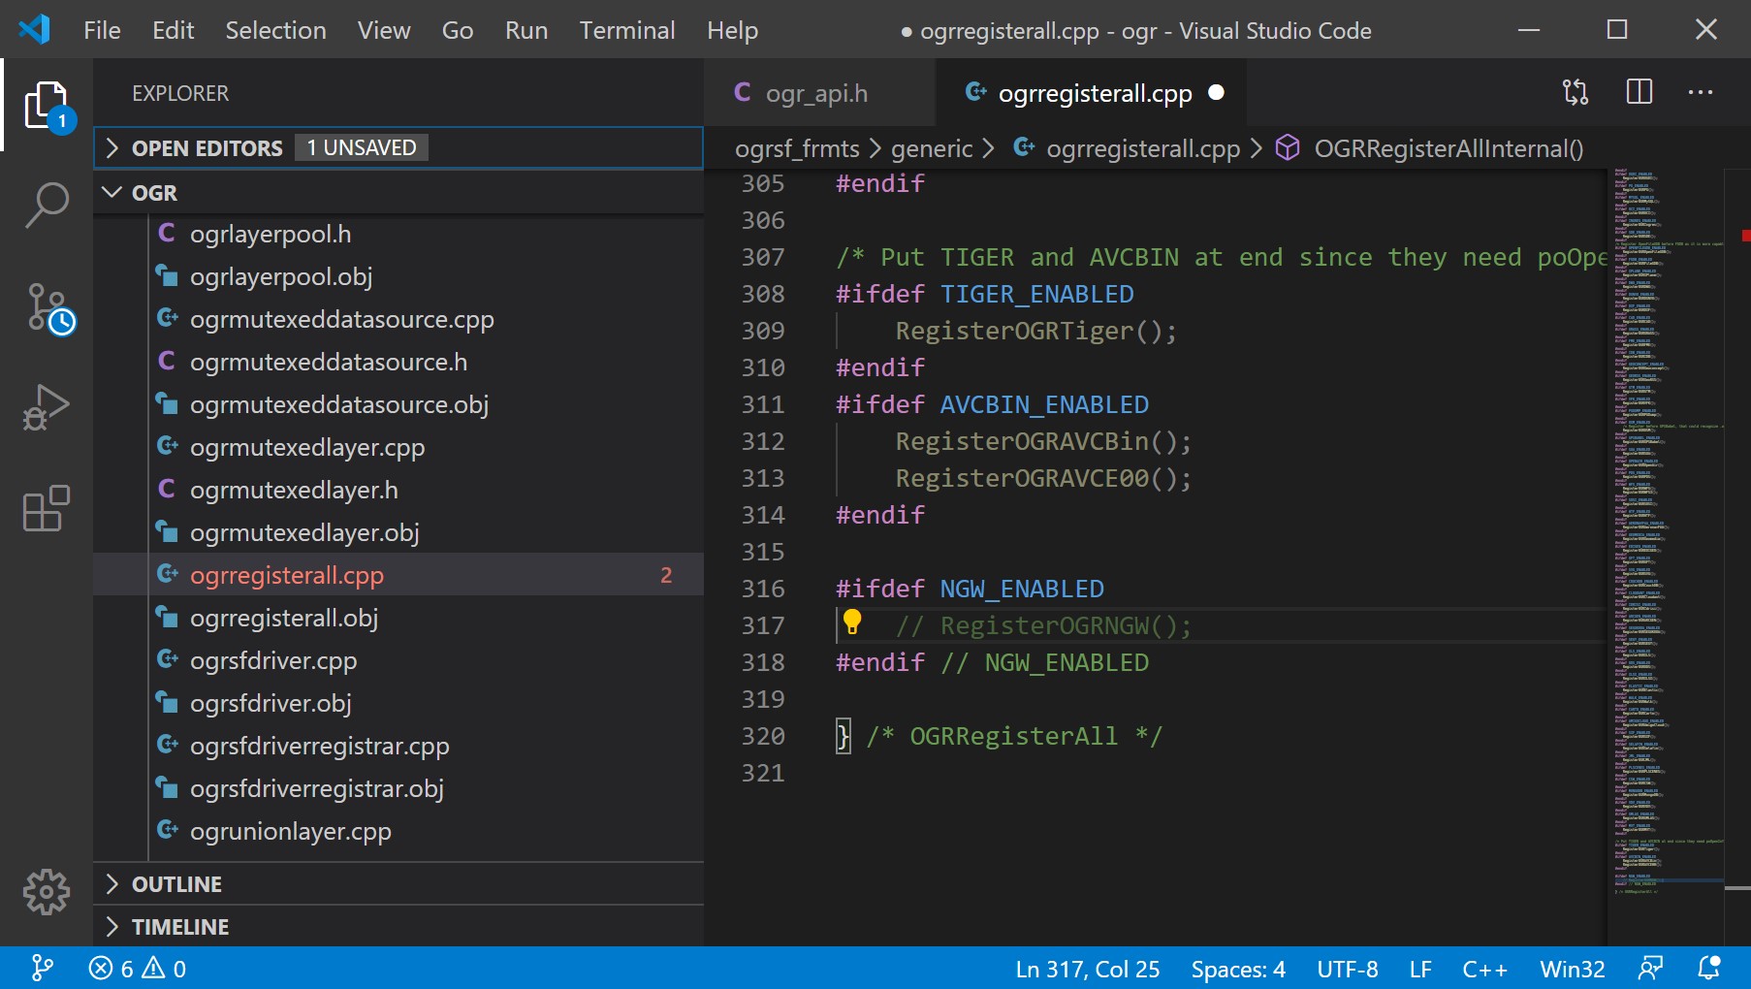Click the ogrsf_frmts breadcrumb
This screenshot has height=989, width=1751.
pyautogui.click(x=797, y=148)
